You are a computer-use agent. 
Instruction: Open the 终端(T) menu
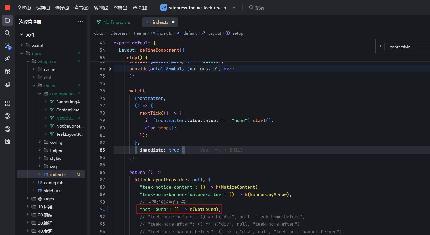point(120,8)
